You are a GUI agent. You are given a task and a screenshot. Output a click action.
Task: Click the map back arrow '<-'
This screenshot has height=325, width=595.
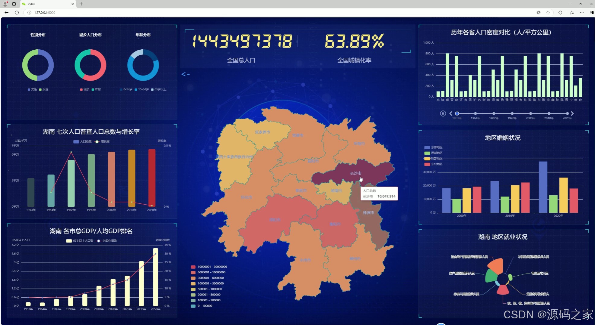185,74
